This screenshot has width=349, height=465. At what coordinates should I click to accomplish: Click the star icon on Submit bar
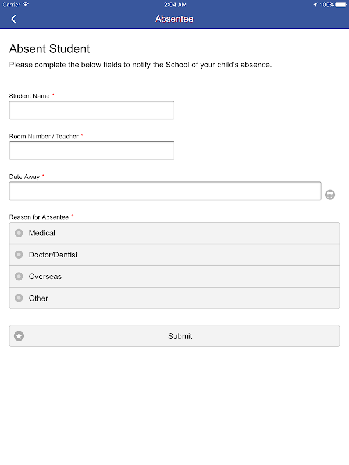click(x=19, y=336)
